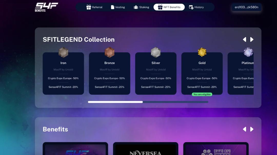Open the Staking tab

pyautogui.click(x=142, y=7)
